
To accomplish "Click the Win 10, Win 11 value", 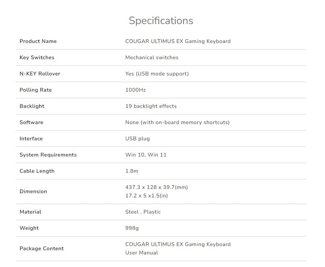I will click(146, 155).
